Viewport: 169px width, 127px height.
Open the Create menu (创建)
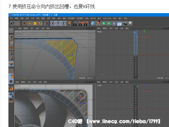pyautogui.click(x=22, y=18)
